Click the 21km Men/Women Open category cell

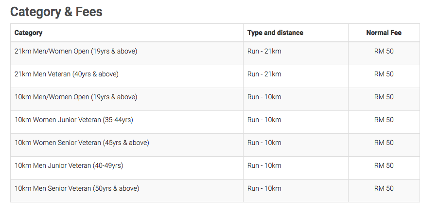(x=127, y=54)
